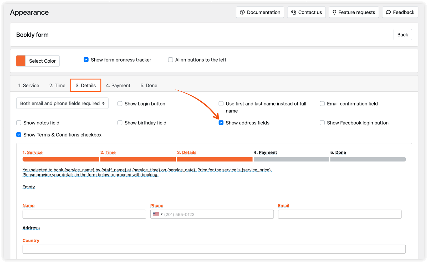Image resolution: width=428 pixels, height=263 pixels.
Task: Uncheck Show form progress tracker
Action: click(86, 60)
